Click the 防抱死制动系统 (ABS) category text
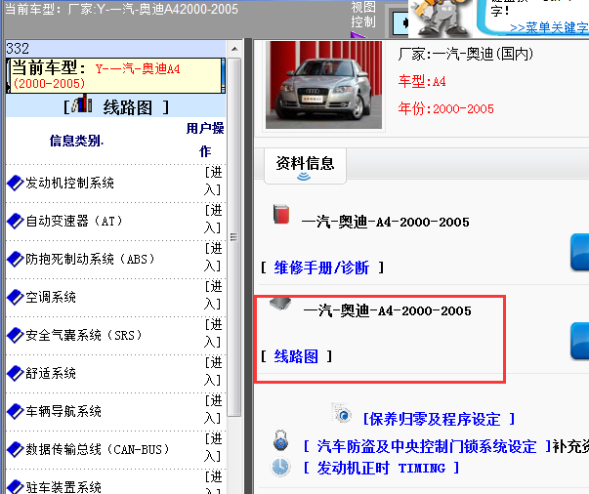This screenshot has height=494, width=589. click(x=90, y=259)
